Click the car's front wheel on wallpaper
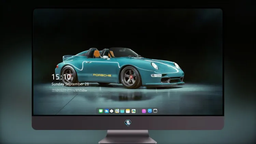This screenshot has width=256, height=144. point(130,77)
